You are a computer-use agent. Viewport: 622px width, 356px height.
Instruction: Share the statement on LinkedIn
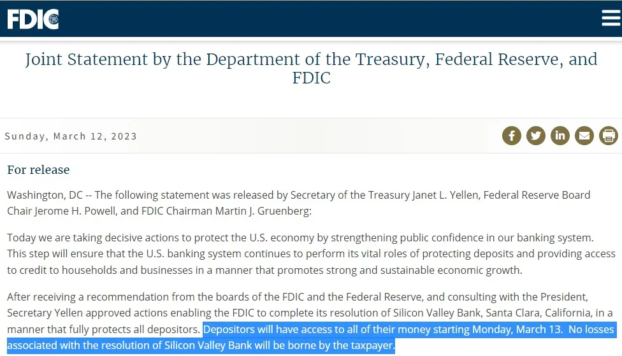pos(560,136)
